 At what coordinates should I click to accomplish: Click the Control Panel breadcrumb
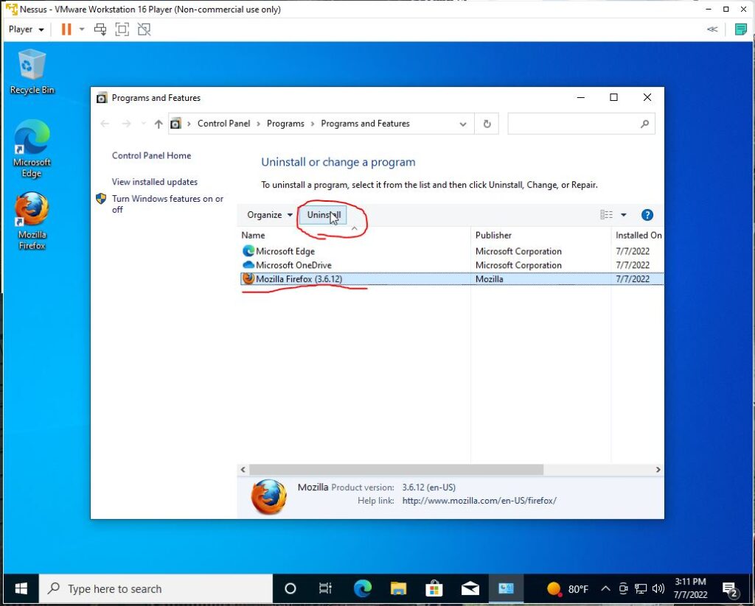[x=224, y=124]
